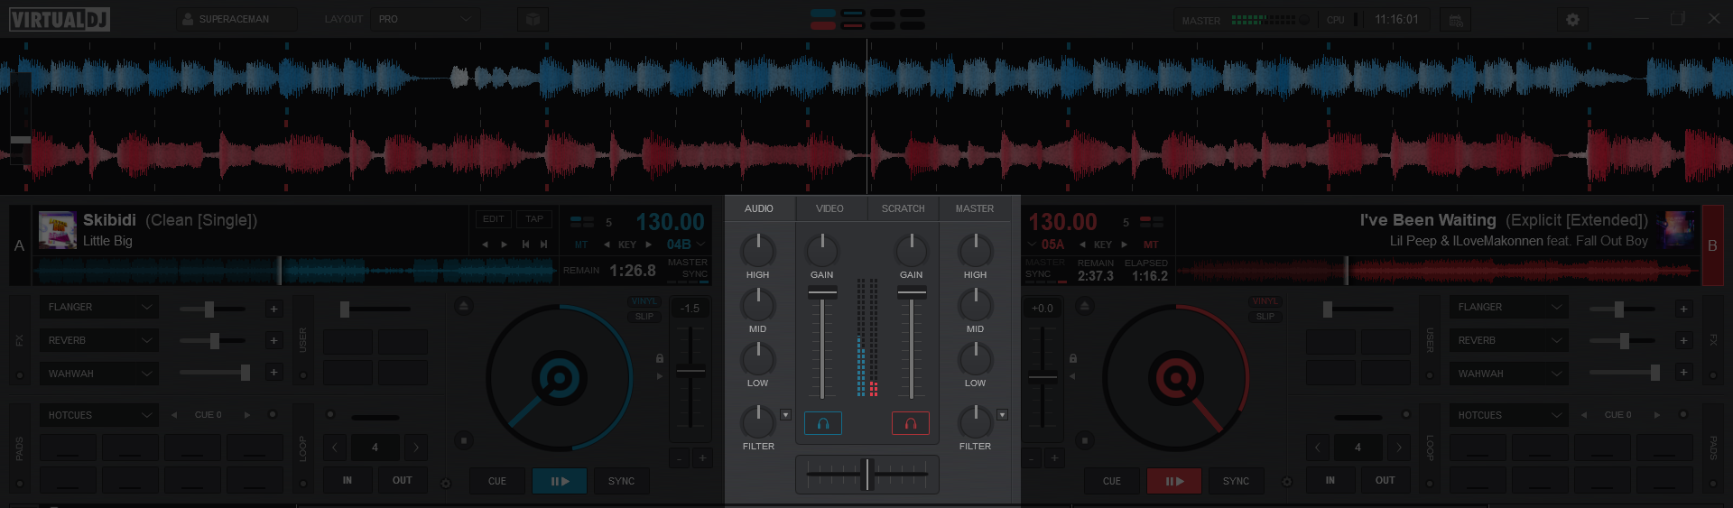Click deck B red headphone cue button
1733x508 pixels.
click(x=910, y=423)
